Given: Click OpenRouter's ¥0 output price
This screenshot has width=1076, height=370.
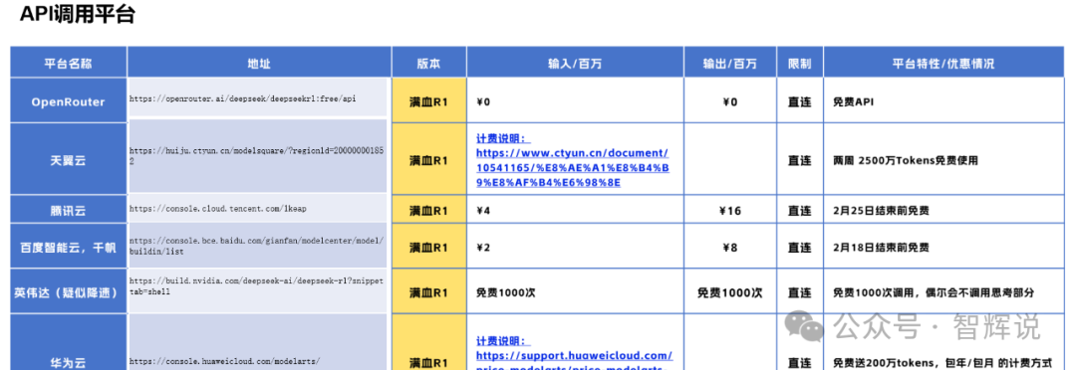Looking at the screenshot, I should 730,101.
